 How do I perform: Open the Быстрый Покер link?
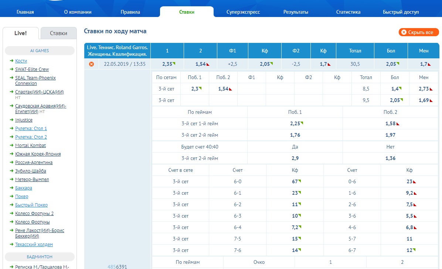tap(31, 205)
